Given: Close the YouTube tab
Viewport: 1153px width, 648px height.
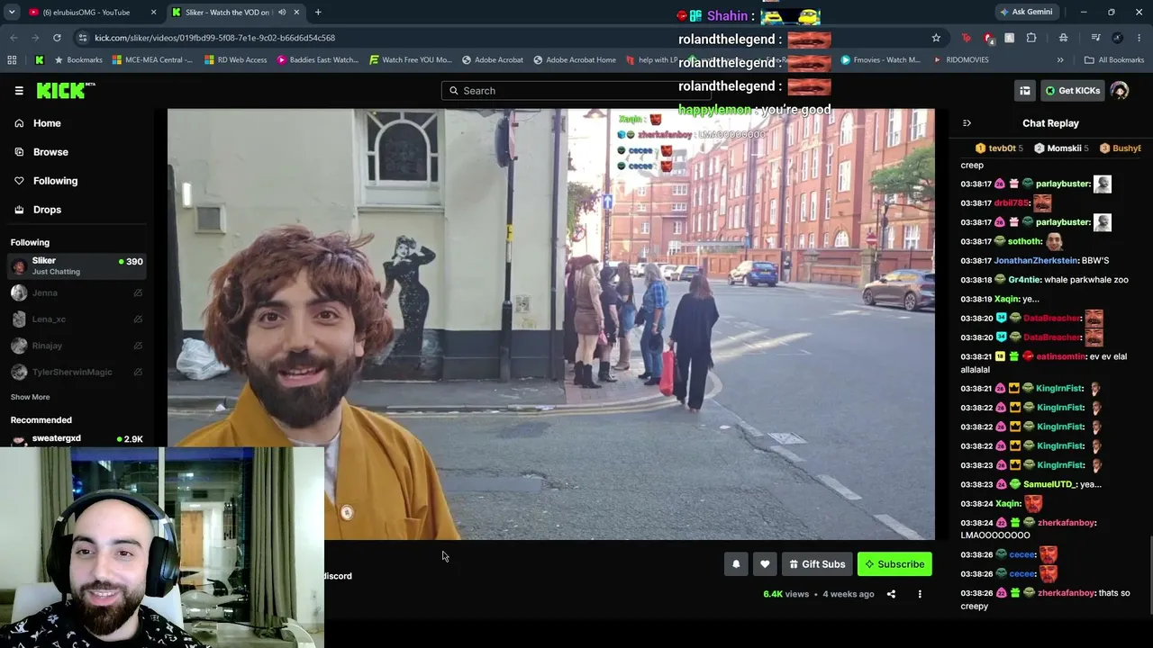Looking at the screenshot, I should click(153, 13).
